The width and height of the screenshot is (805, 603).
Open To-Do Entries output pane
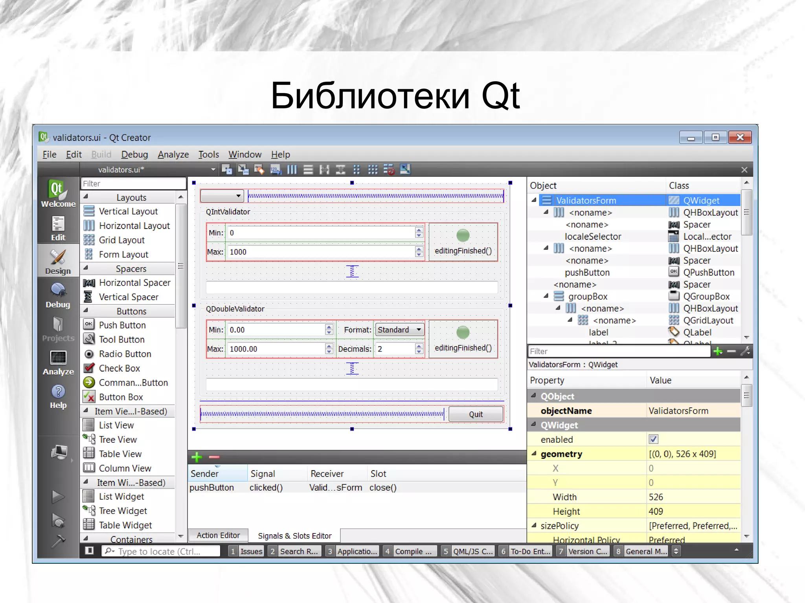(x=525, y=551)
